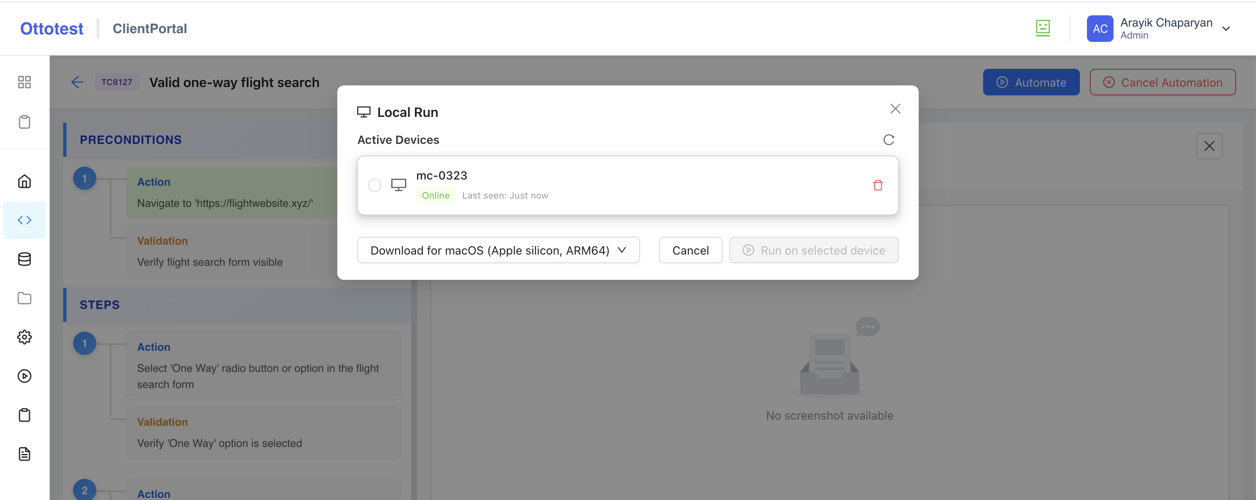Open the play circle icon in sidebar
Image resolution: width=1256 pixels, height=500 pixels.
[x=25, y=376]
